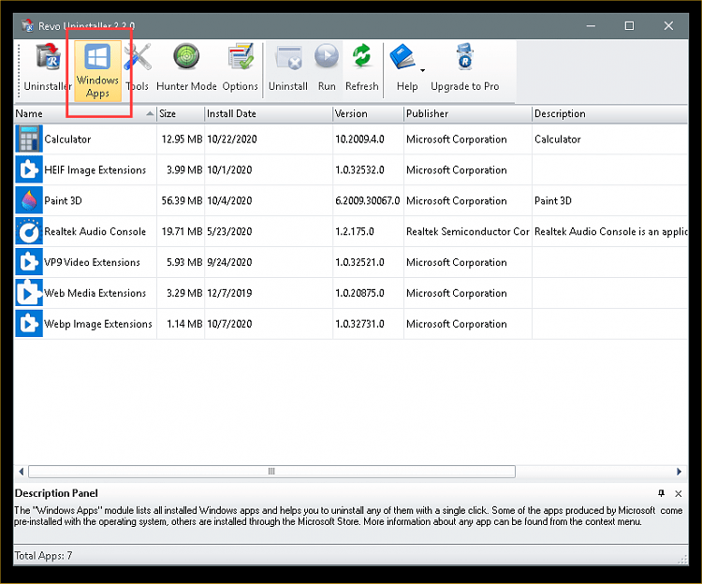Screen dimensions: 702x584
Task: Expand the Help dropdown arrow
Action: (423, 71)
